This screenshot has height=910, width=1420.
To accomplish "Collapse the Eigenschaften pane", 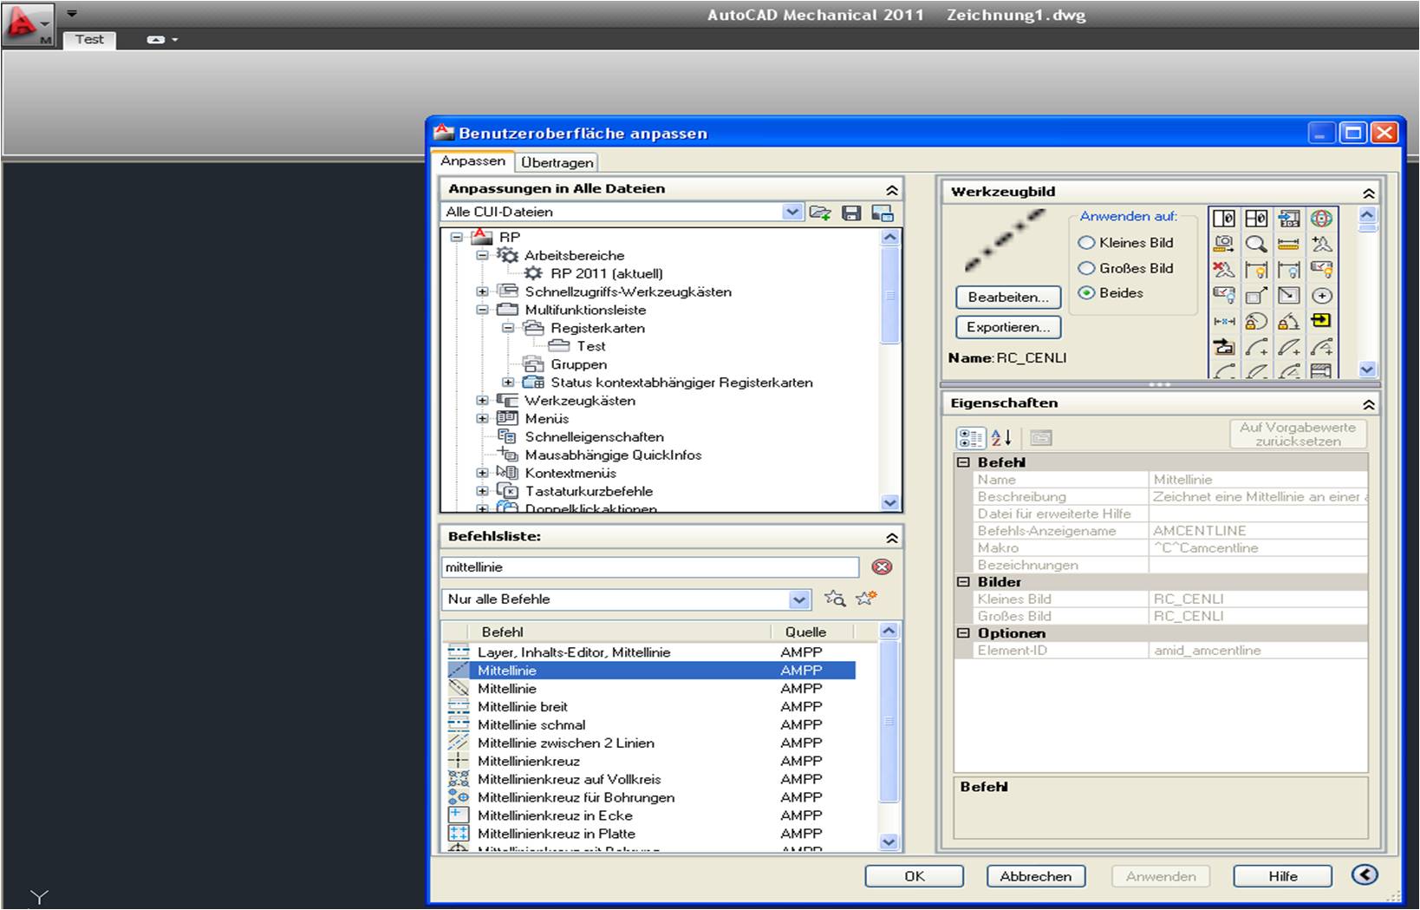I will click(x=1368, y=404).
